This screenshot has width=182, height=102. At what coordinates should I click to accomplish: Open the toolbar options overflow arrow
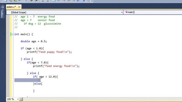tap(92, 1)
